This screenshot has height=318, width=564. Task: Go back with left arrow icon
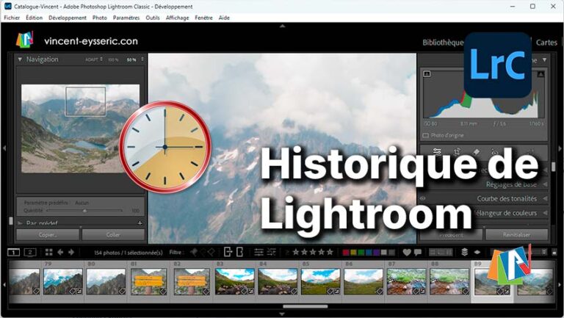[60, 253]
